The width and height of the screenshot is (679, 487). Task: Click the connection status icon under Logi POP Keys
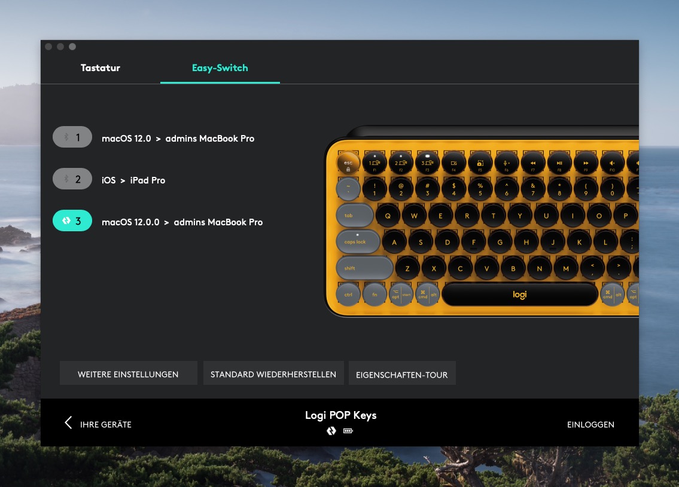tap(331, 431)
